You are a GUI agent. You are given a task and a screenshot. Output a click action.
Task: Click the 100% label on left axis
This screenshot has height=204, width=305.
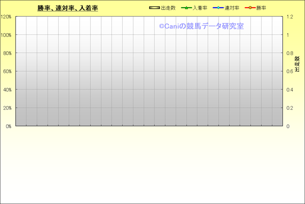click(x=6, y=35)
